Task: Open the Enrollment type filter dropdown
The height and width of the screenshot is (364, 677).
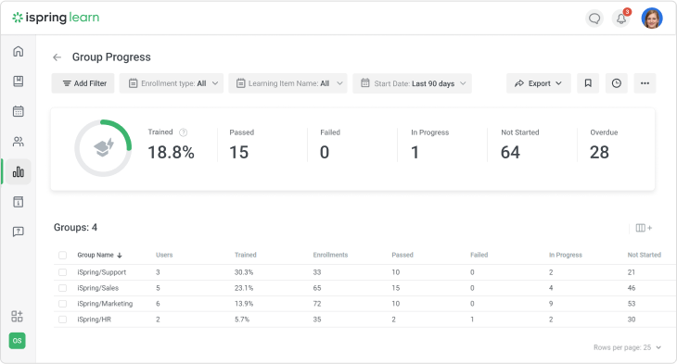Action: click(172, 83)
